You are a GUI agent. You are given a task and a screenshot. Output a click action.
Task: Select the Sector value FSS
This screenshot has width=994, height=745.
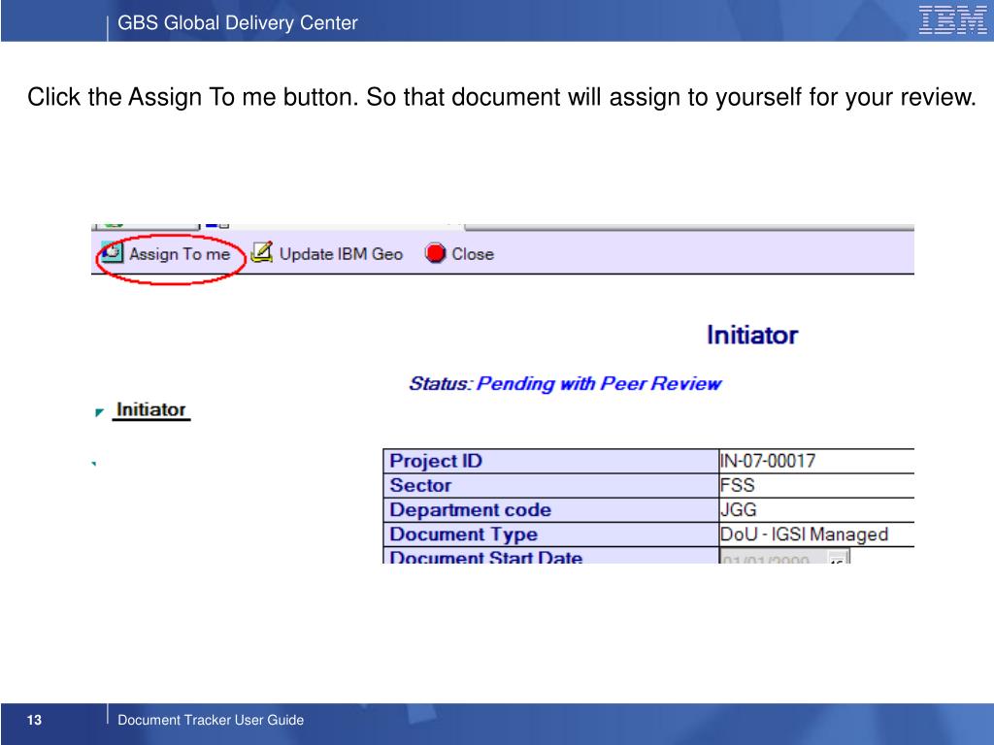[x=738, y=485]
